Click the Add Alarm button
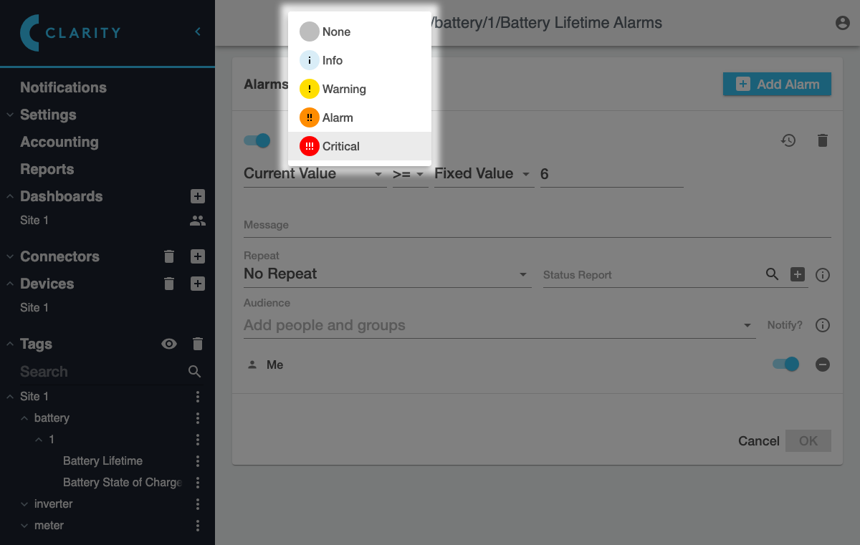The height and width of the screenshot is (545, 860). pos(777,84)
